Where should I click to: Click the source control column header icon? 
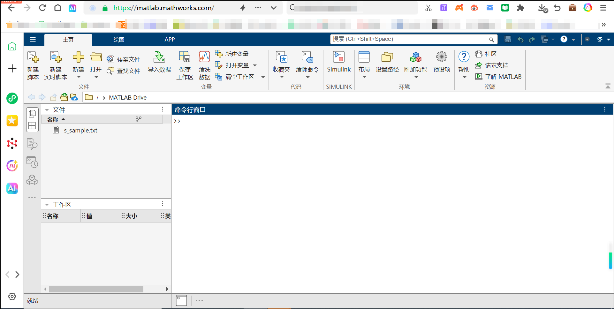click(x=138, y=119)
